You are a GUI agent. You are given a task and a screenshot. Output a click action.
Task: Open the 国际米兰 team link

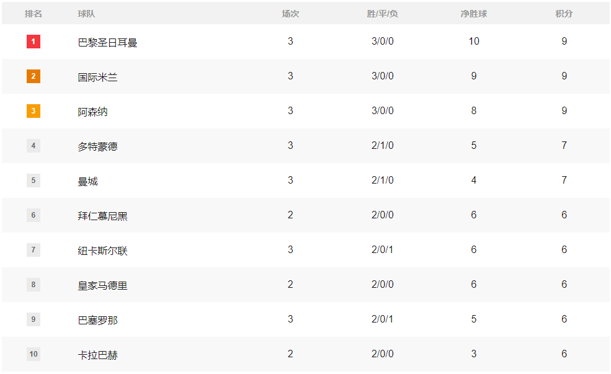(x=97, y=77)
